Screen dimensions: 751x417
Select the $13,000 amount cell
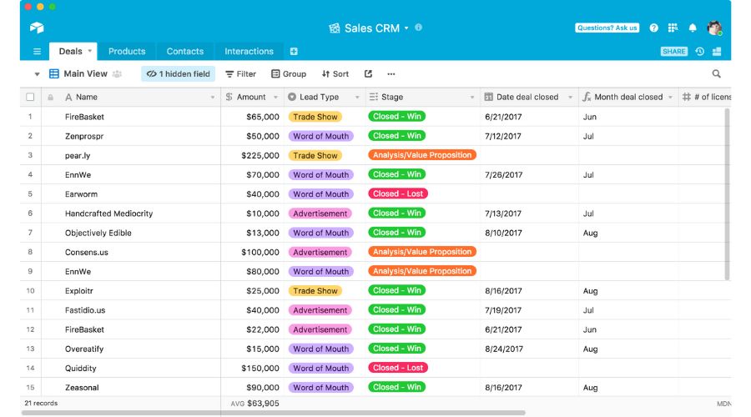click(252, 233)
